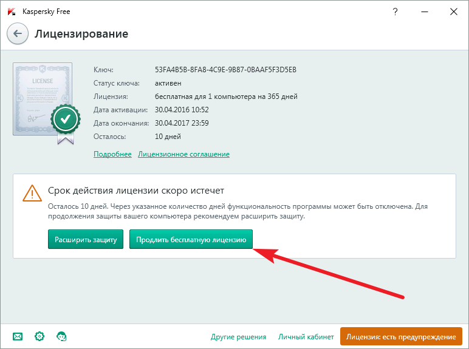Click the key value 53FA4B5B-8FA8-4C9E-9B87-0BAAF5F3D5EB

pos(225,70)
